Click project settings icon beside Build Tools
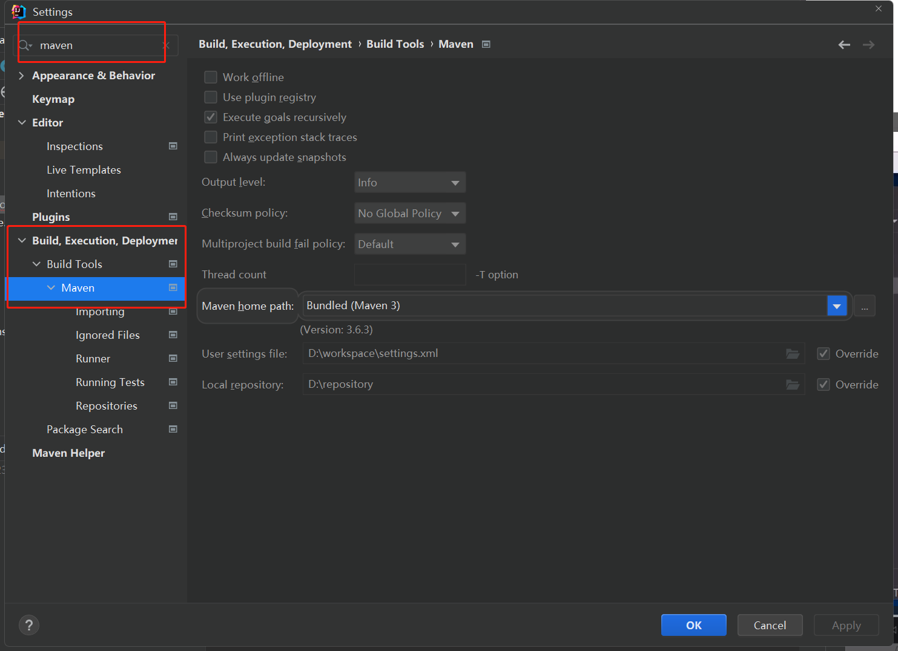Image resolution: width=898 pixels, height=651 pixels. click(x=173, y=264)
